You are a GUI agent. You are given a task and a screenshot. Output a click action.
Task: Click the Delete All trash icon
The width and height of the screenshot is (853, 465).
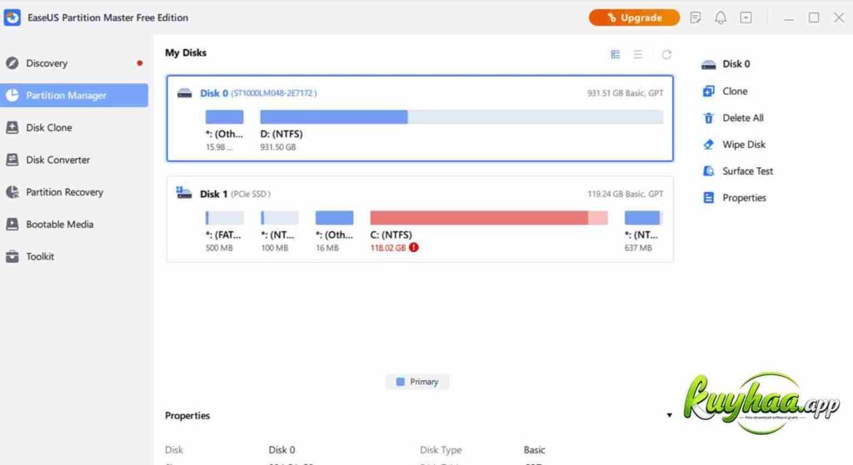click(x=708, y=118)
